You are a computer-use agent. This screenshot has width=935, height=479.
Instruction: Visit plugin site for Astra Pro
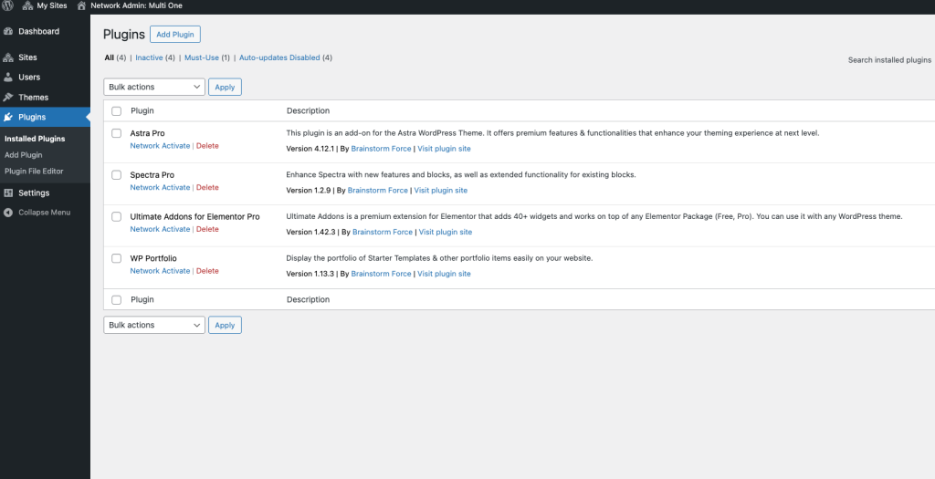pos(445,149)
